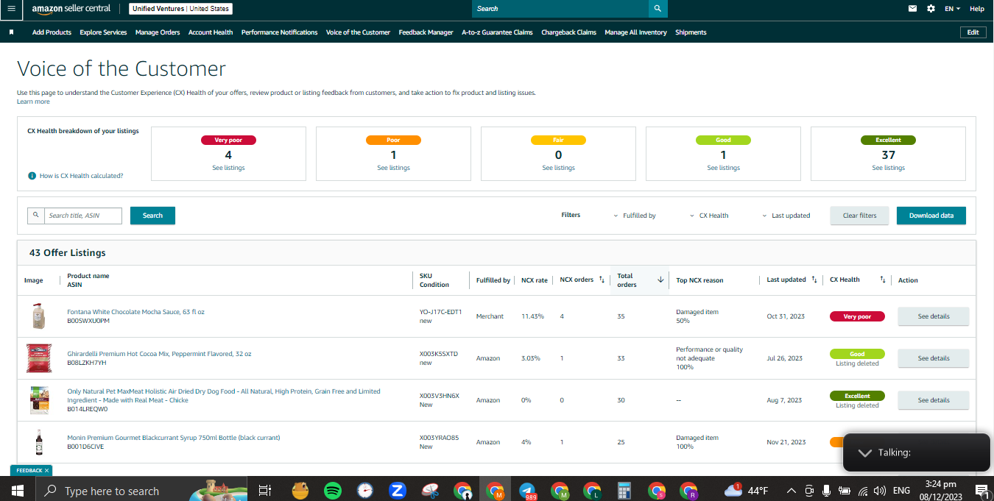Open the EN language dropdown
The width and height of the screenshot is (994, 501).
tap(953, 9)
